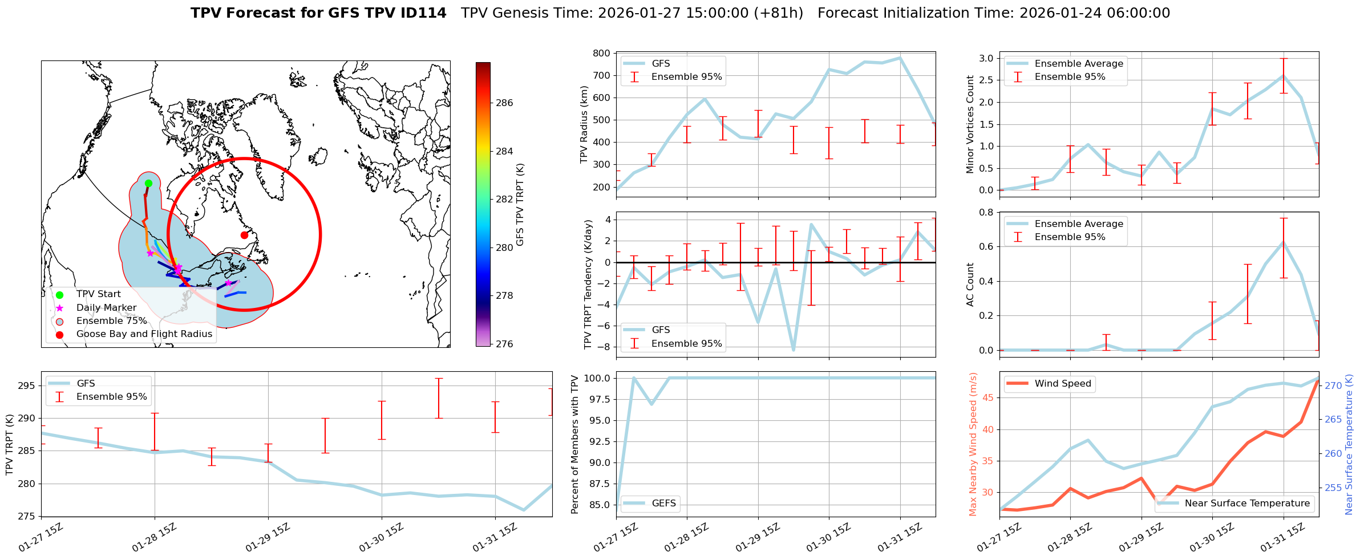Click the TPV Radius (km) axis label
This screenshot has height=560, width=1360.
tap(584, 124)
